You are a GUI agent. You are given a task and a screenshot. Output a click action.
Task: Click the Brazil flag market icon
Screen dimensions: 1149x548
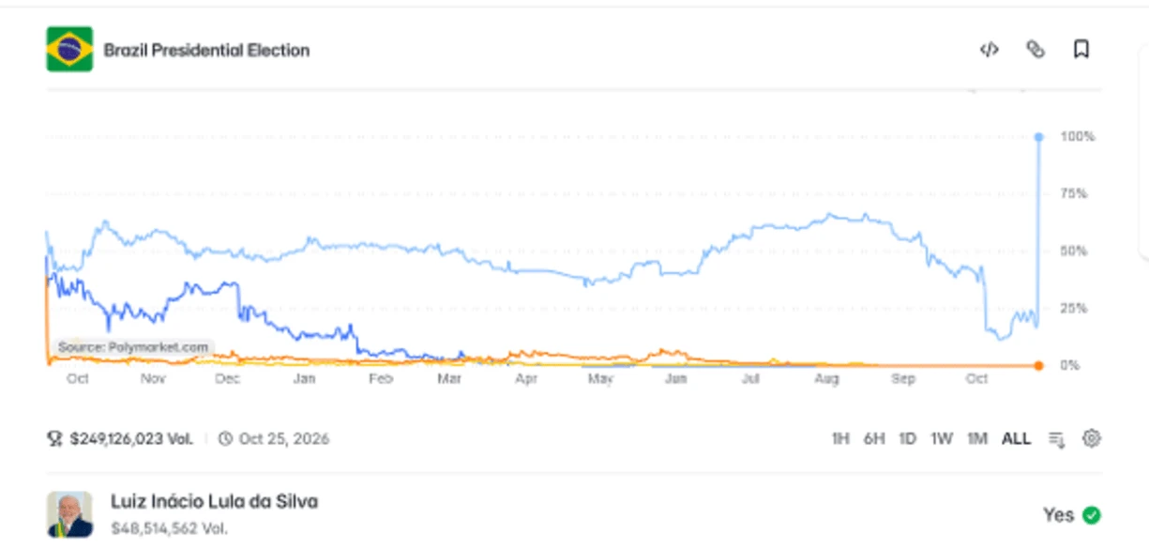[x=69, y=50]
